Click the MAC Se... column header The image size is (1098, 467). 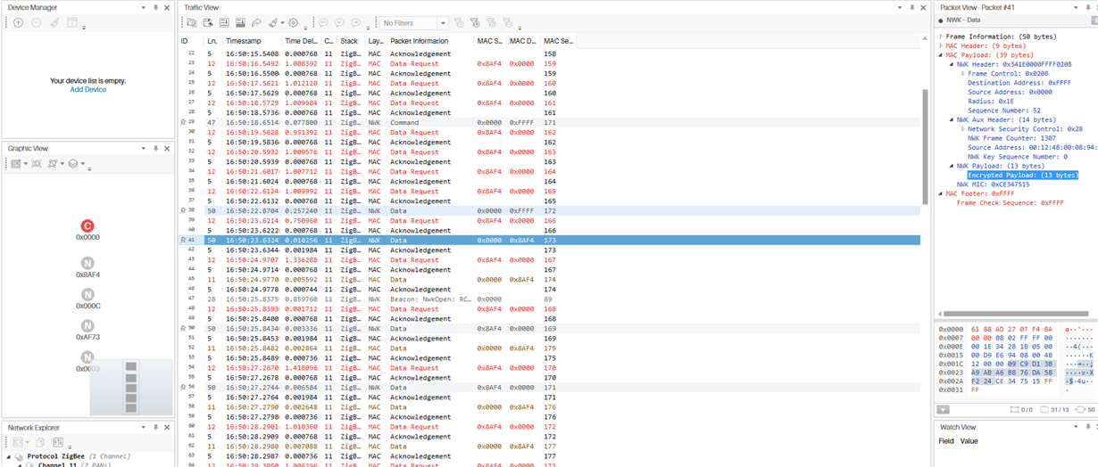558,41
